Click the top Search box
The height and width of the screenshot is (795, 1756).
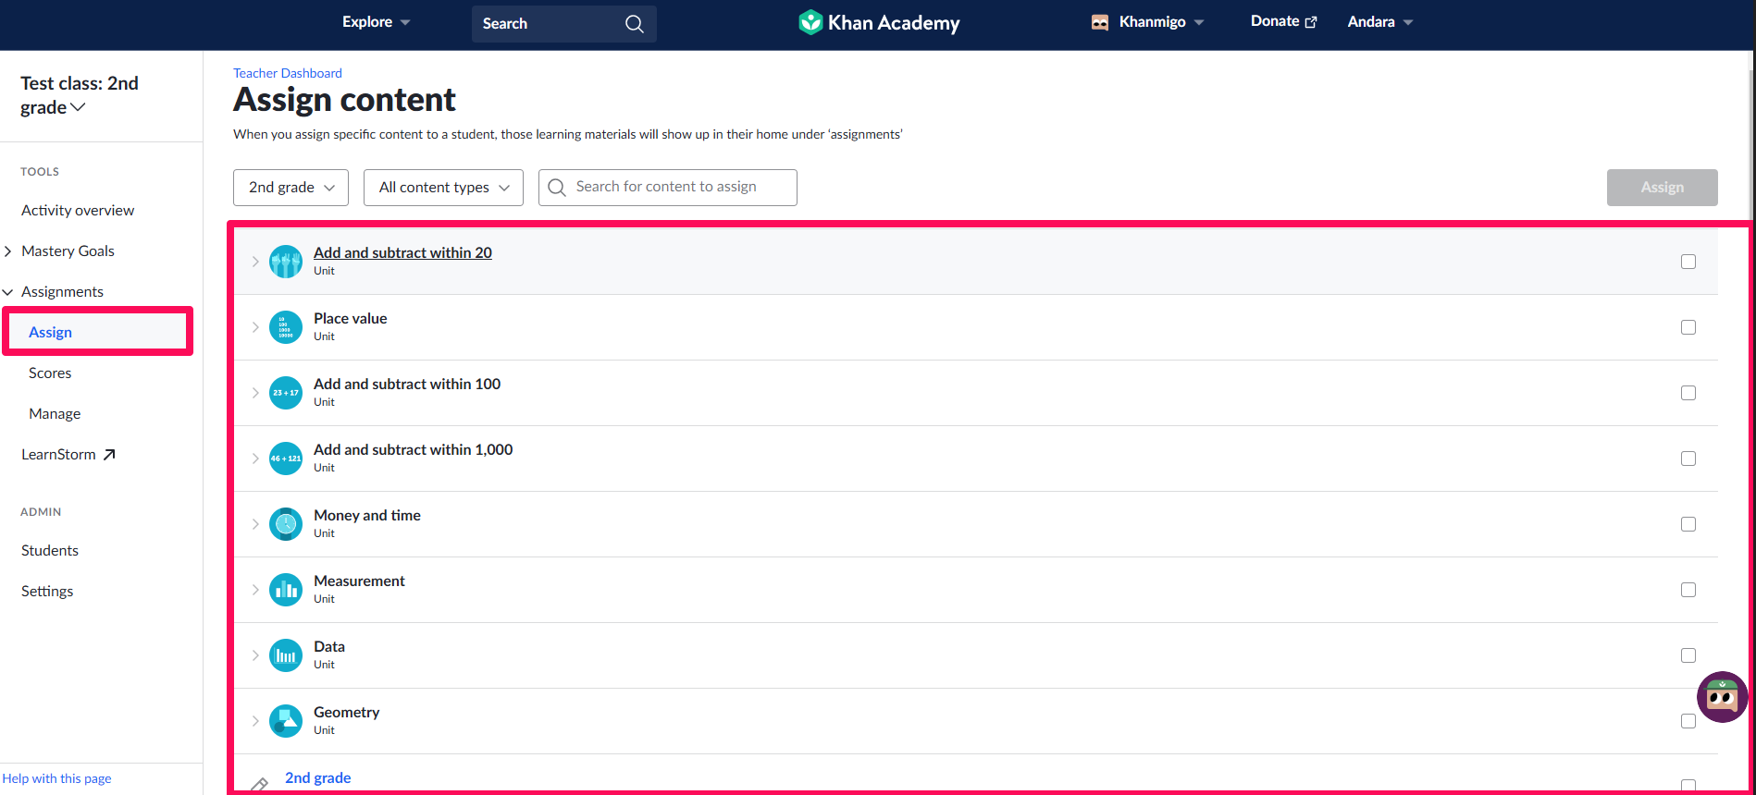pyautogui.click(x=564, y=24)
